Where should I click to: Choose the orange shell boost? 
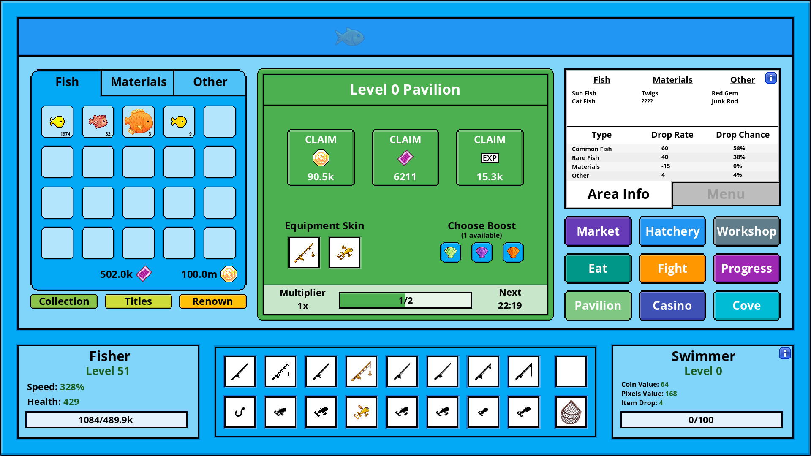click(513, 252)
